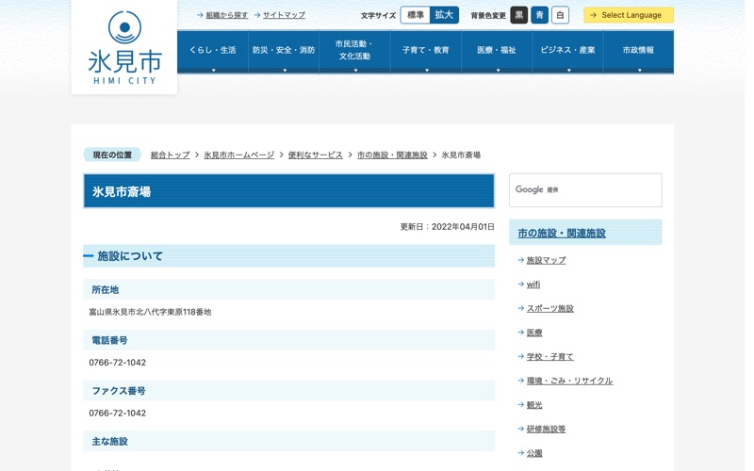
Task: Open 市の施設・関連施設 sidebar heading
Action: click(x=562, y=233)
